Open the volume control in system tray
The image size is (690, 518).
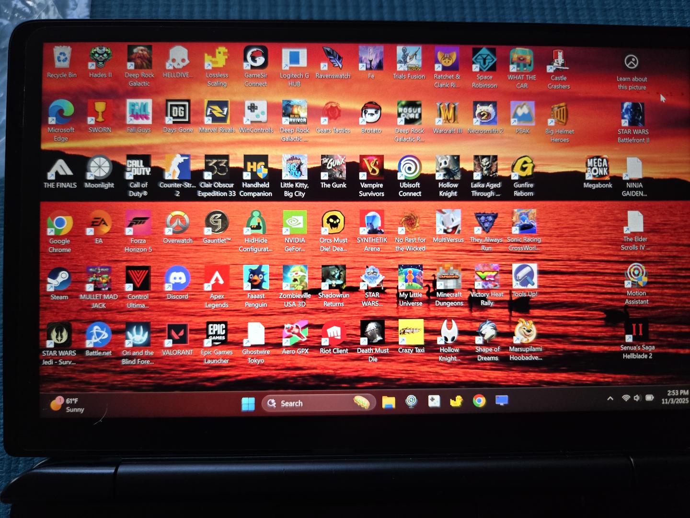637,398
